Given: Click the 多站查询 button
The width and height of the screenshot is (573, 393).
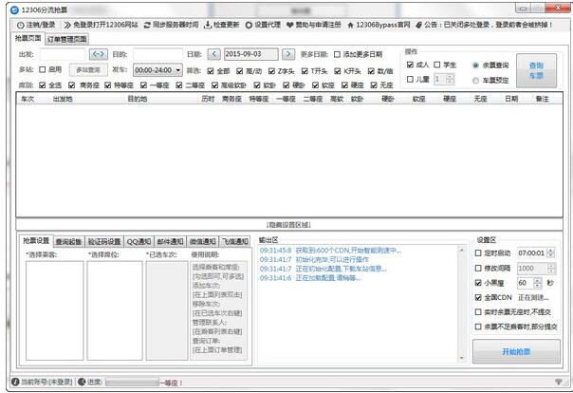Looking at the screenshot, I should [x=88, y=70].
